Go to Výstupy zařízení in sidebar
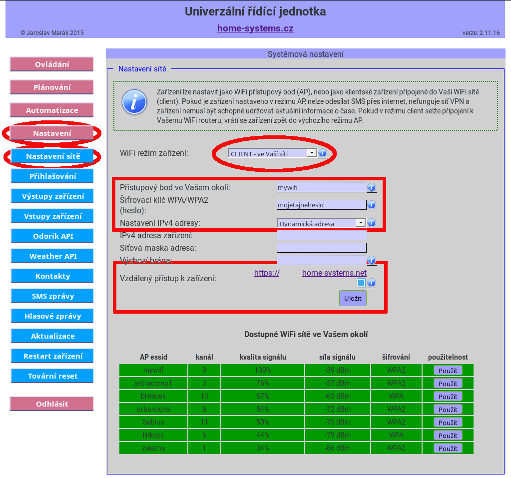 click(x=52, y=196)
